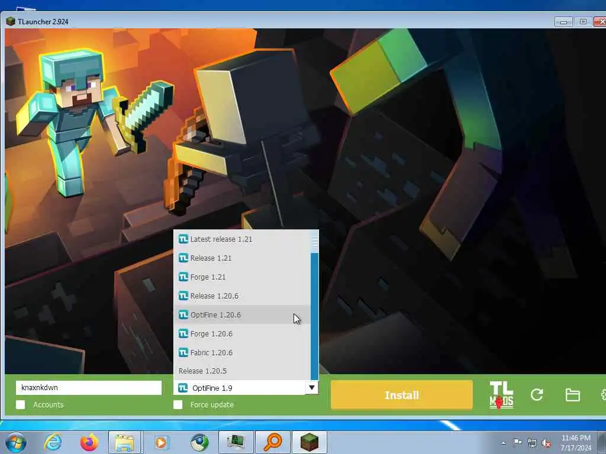
Task: Click the blue-green globe taskbar icon
Action: 199,442
